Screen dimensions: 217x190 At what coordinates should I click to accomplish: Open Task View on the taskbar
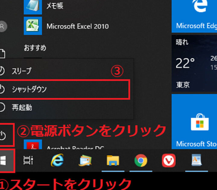click(28, 161)
